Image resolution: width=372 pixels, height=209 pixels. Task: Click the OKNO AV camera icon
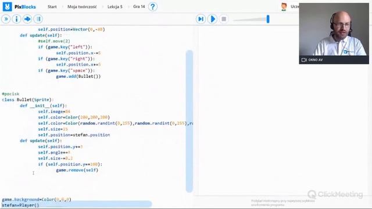304,60
